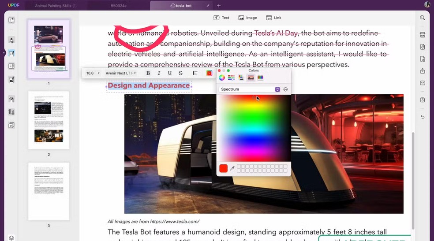This screenshot has width=434, height=241.
Task: Click the share/export icon in right sidebar
Action: [x=423, y=71]
